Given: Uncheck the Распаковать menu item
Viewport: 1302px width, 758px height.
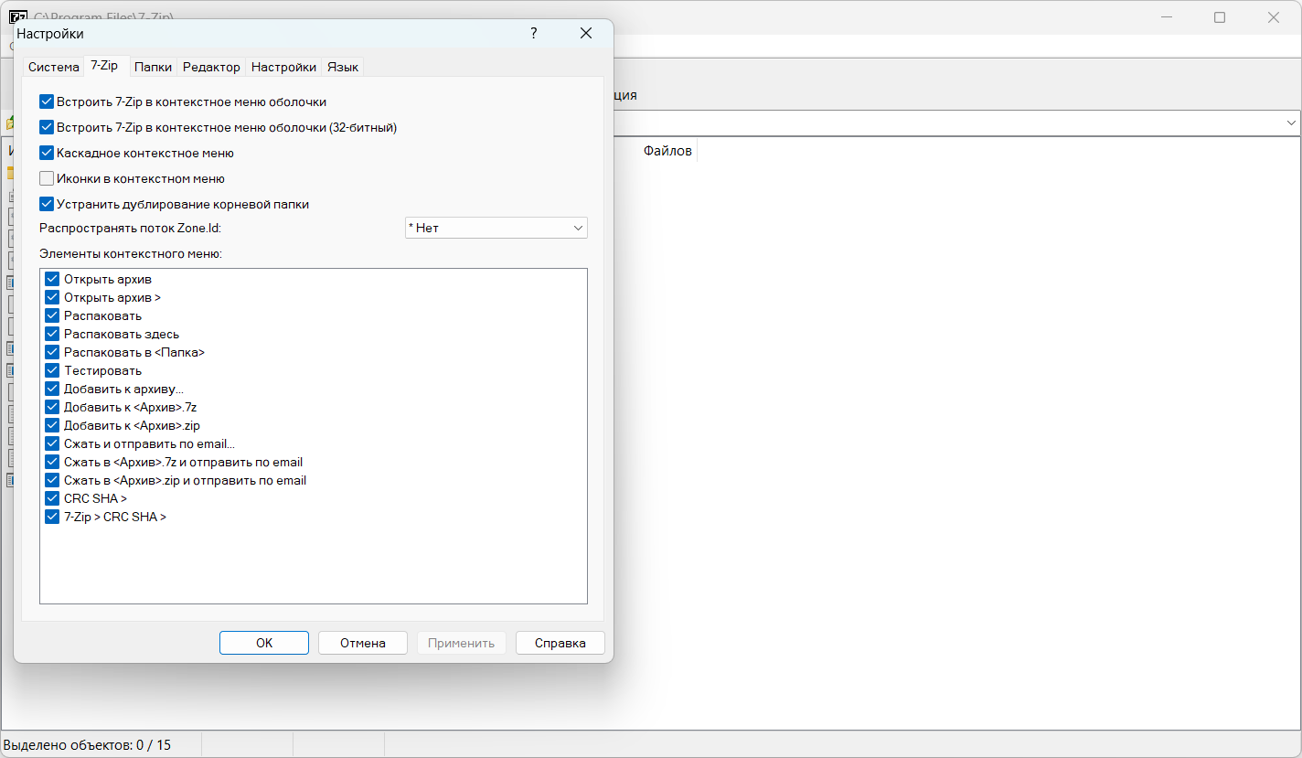Looking at the screenshot, I should (52, 315).
